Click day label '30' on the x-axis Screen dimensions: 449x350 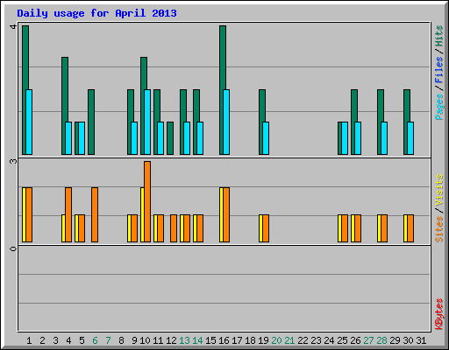(x=408, y=340)
